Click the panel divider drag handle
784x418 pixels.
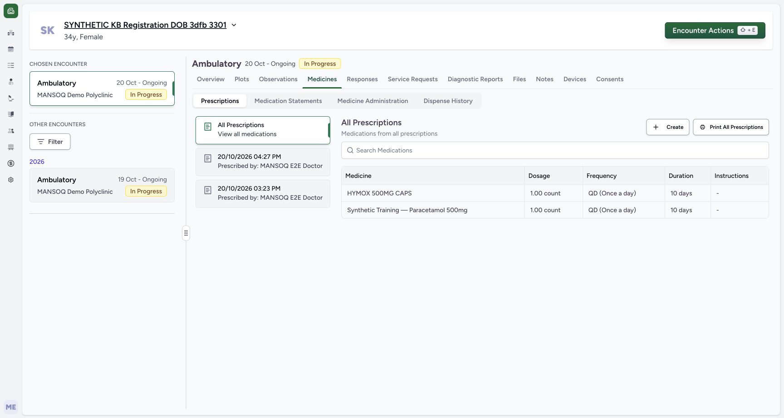pyautogui.click(x=186, y=233)
